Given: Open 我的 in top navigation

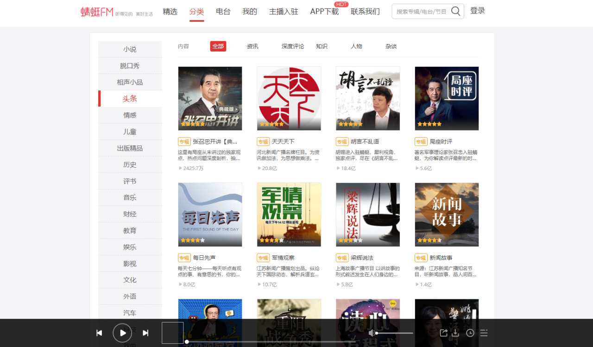Looking at the screenshot, I should click(x=250, y=12).
